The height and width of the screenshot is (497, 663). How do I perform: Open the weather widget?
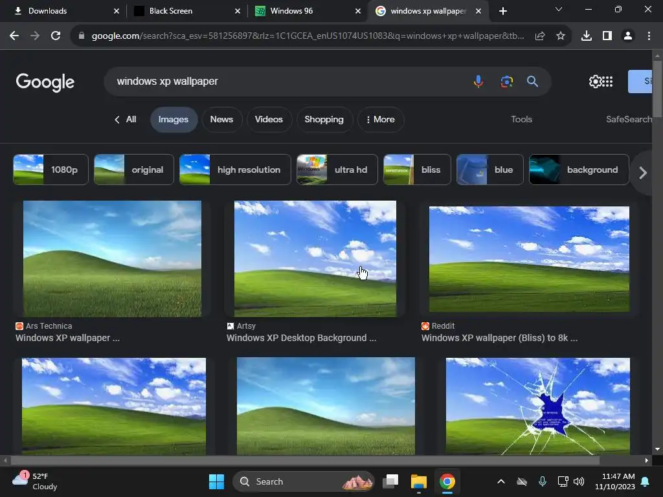35,481
